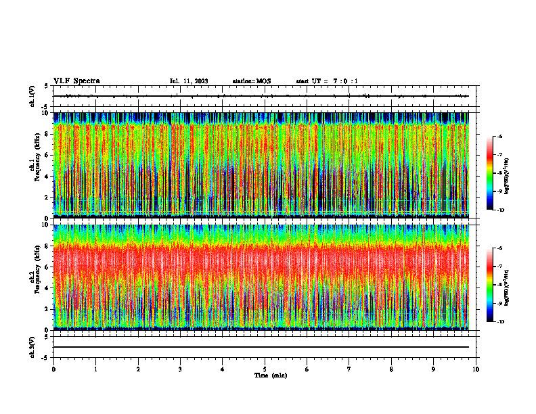The image size is (536, 414).
Task: Click the ch.2 colorbar log(PSD) label
Action: pos(506,287)
